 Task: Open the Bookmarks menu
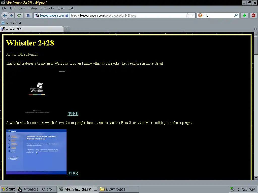[x=47, y=8]
